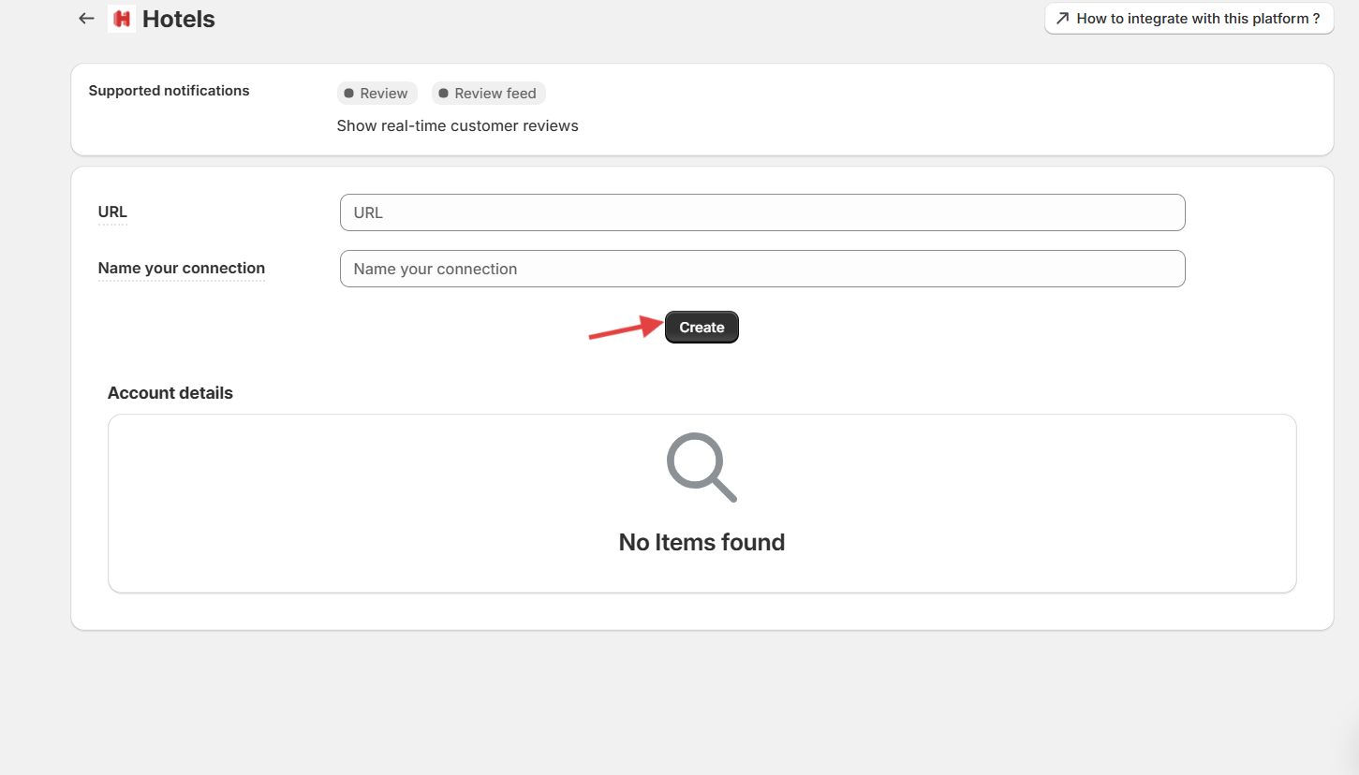Click the underlined URL field label
This screenshot has height=775, width=1359.
click(x=112, y=212)
